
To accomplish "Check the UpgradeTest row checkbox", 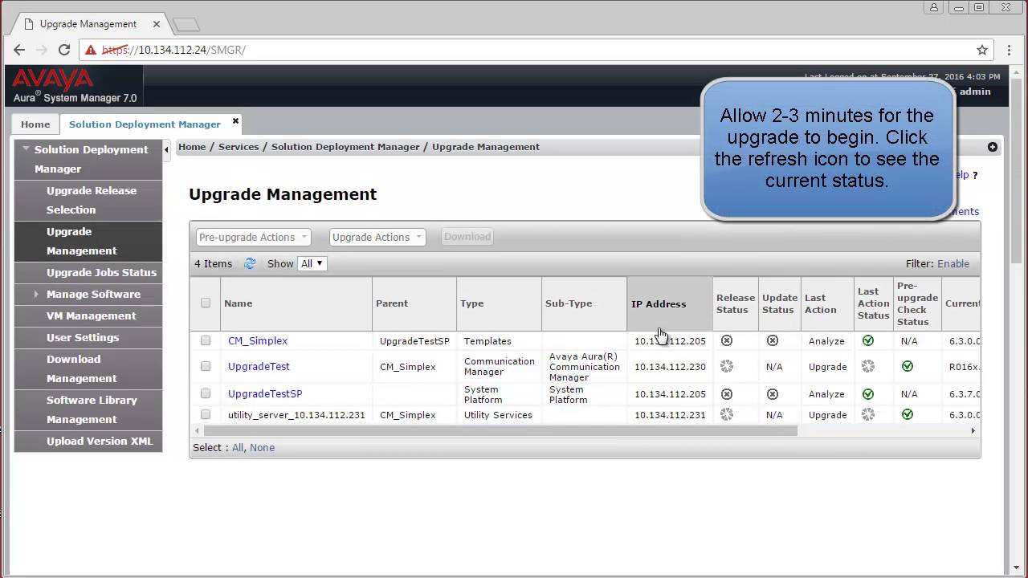I will coord(206,366).
